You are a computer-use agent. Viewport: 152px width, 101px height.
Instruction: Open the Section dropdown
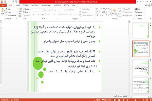pyautogui.click(x=27, y=15)
